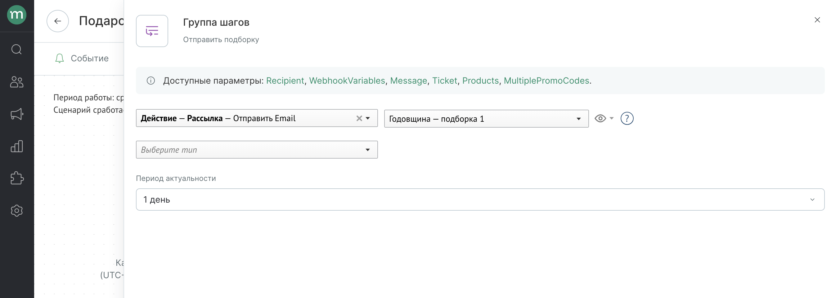The height and width of the screenshot is (298, 836).
Task: Open the Выберите тип dropdown
Action: click(257, 150)
